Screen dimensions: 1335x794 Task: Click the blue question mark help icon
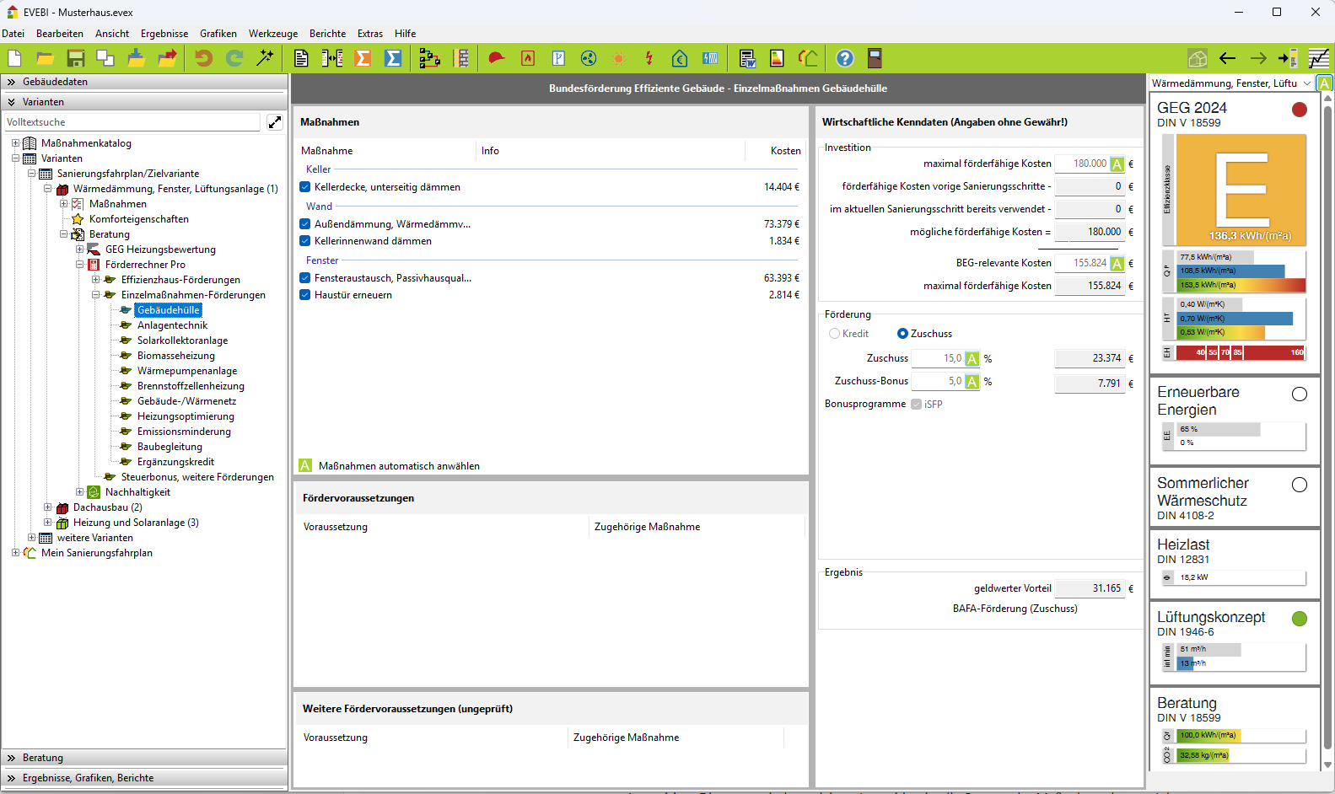click(x=844, y=58)
